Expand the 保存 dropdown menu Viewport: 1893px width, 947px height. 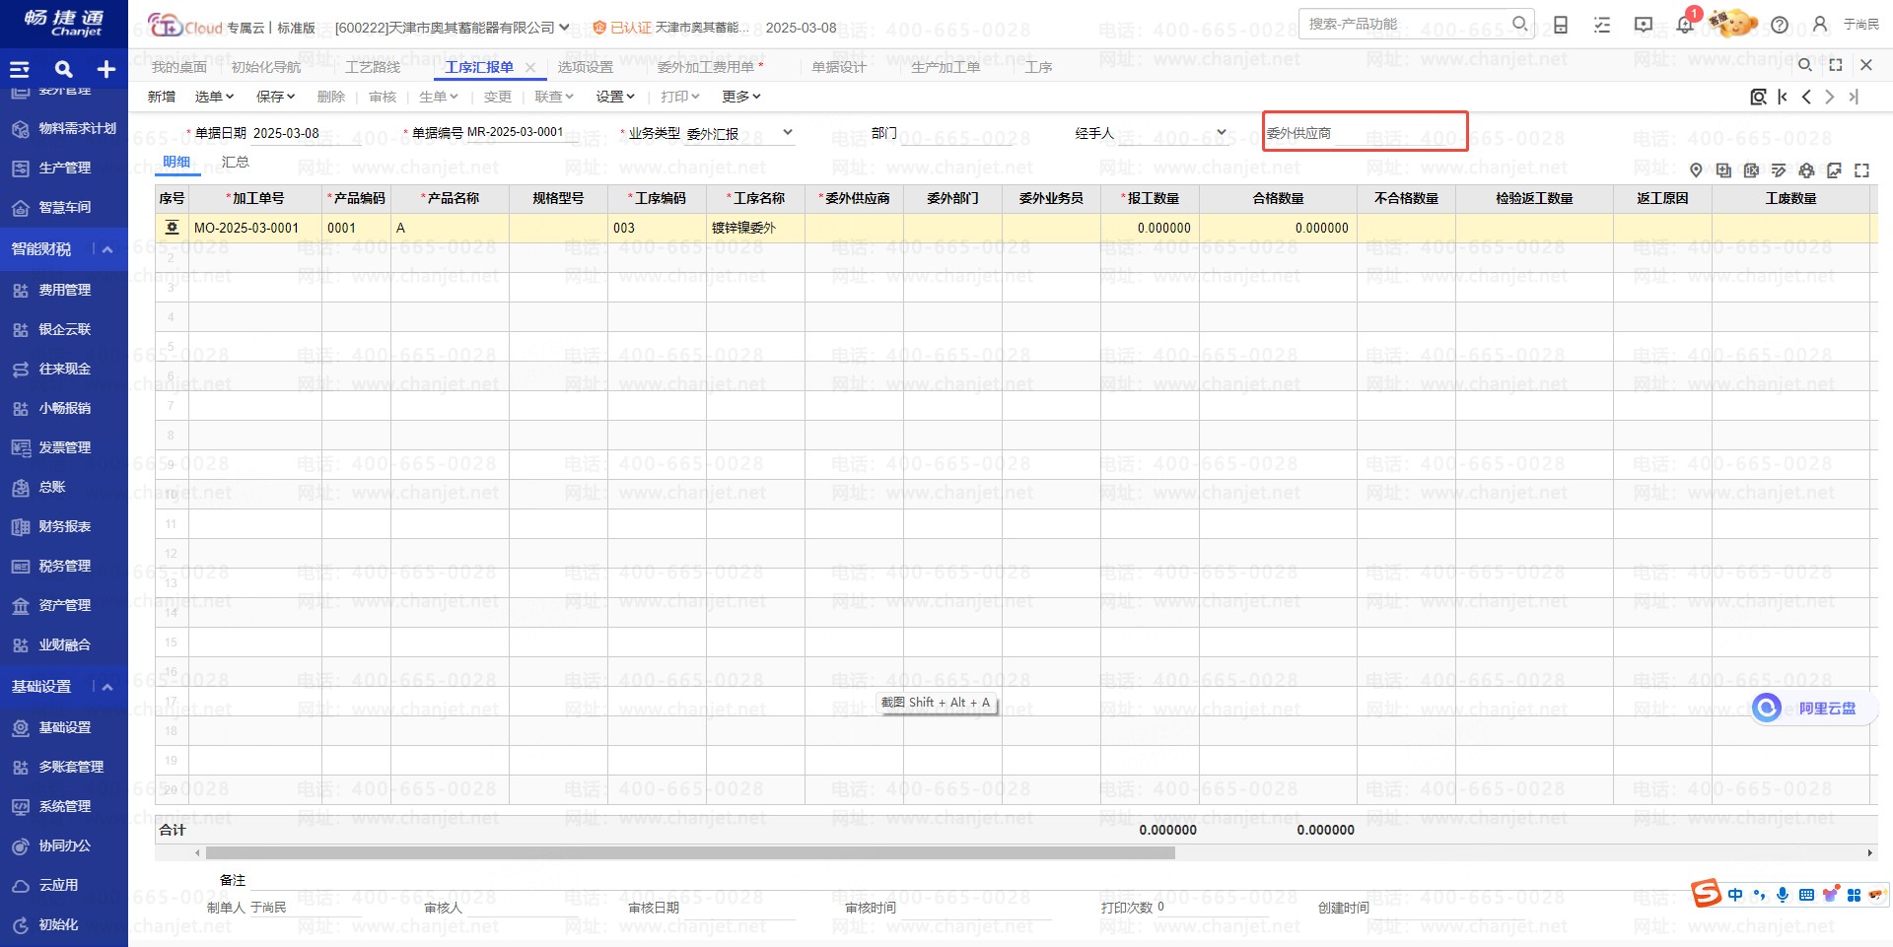276,97
